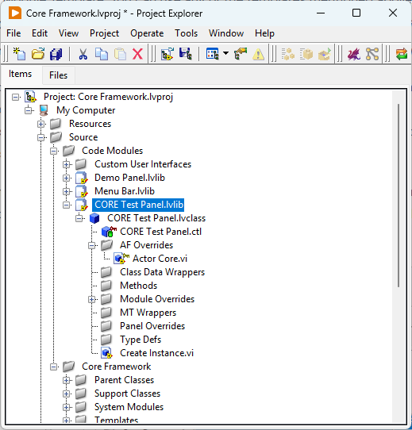
Task: Switch to the Files tab
Action: tap(58, 75)
